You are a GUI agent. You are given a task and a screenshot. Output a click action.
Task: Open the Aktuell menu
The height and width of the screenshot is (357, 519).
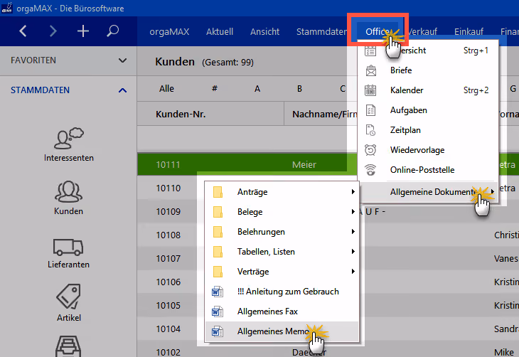click(220, 32)
